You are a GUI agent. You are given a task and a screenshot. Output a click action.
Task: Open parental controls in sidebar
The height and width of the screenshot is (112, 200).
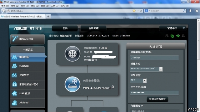(27, 84)
